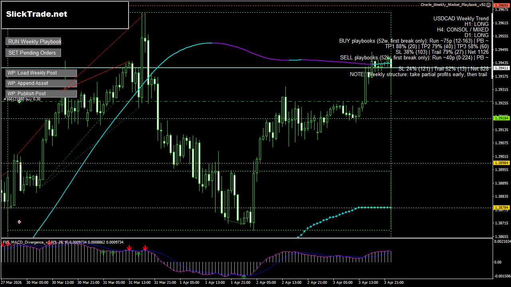Click WP: Append Asset button
511x287 pixels.
point(41,83)
